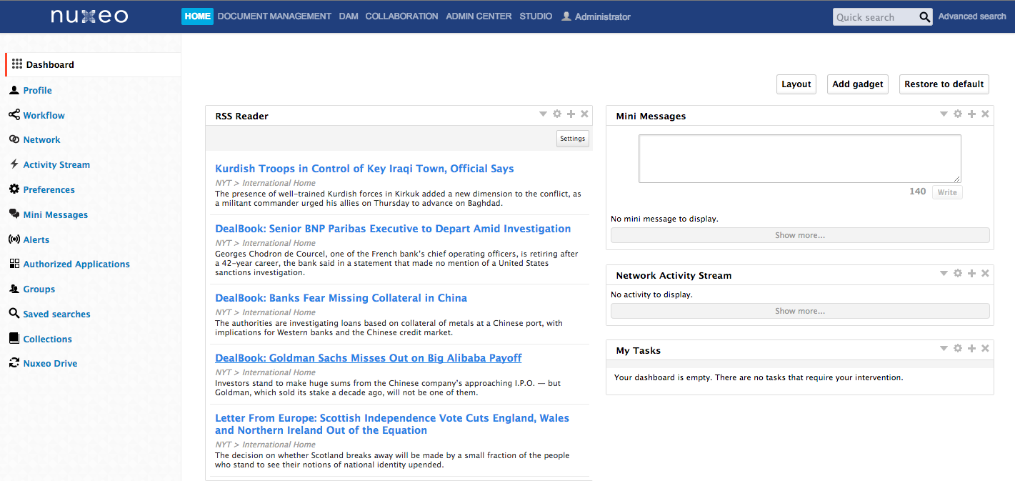The image size is (1015, 481).
Task: Click the Authorized Applications icon
Action: (14, 264)
